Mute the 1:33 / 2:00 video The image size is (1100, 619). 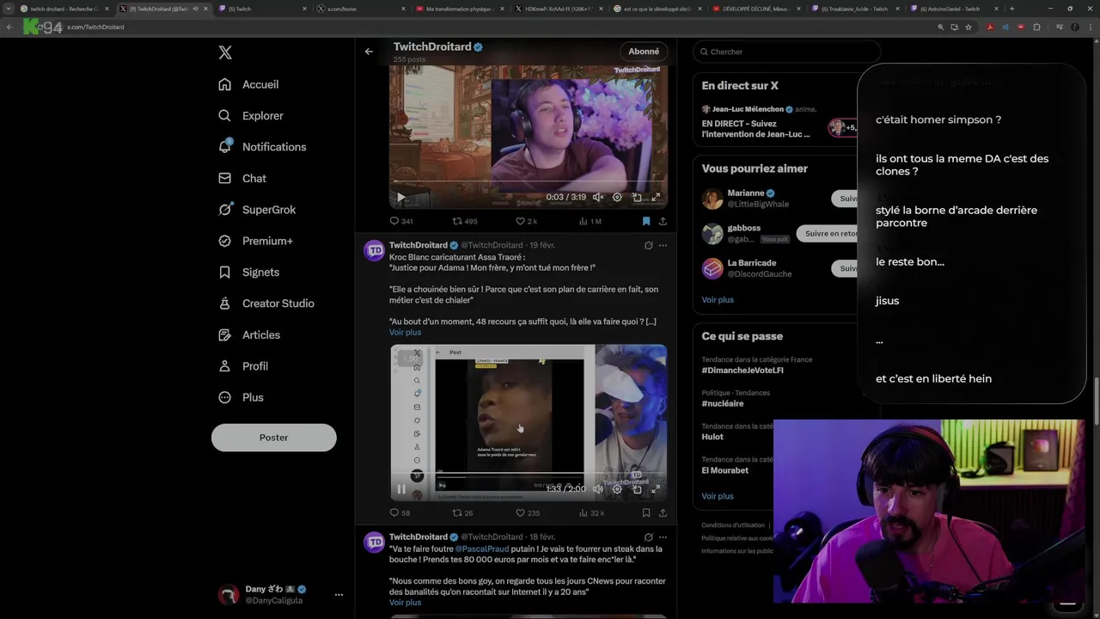598,488
